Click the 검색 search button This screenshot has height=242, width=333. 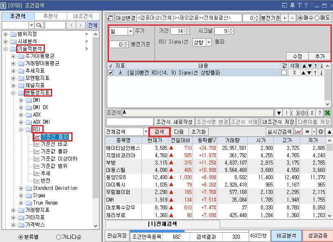(159, 132)
